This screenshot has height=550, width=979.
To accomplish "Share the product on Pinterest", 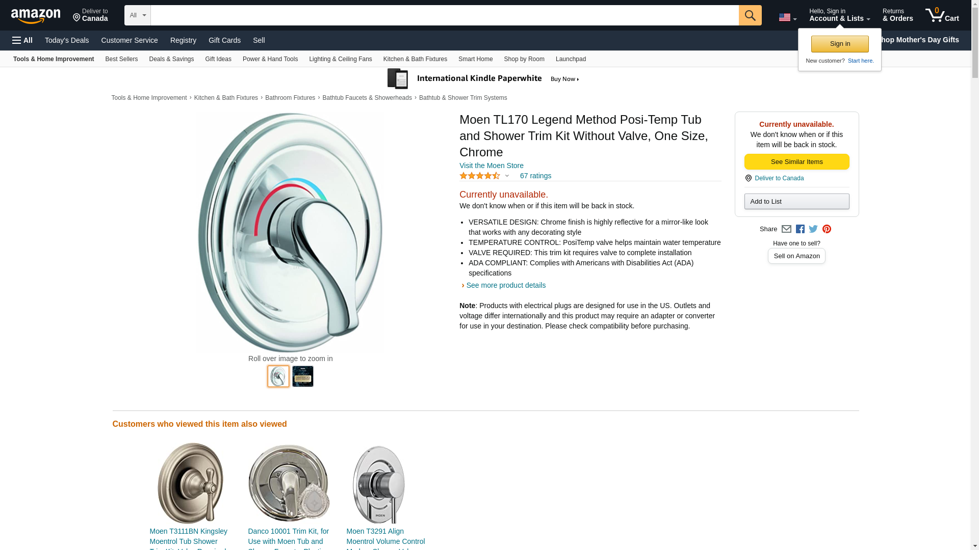I will point(827,229).
